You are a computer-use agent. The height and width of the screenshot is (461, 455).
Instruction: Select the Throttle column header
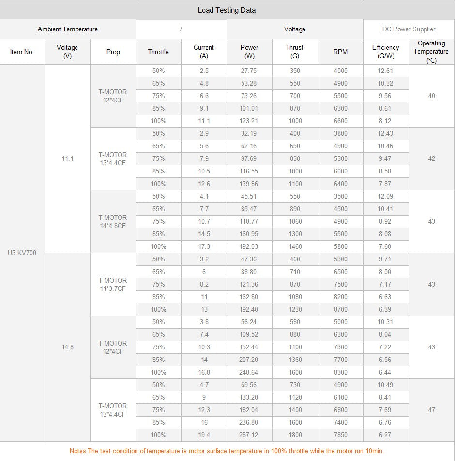pyautogui.click(x=158, y=52)
